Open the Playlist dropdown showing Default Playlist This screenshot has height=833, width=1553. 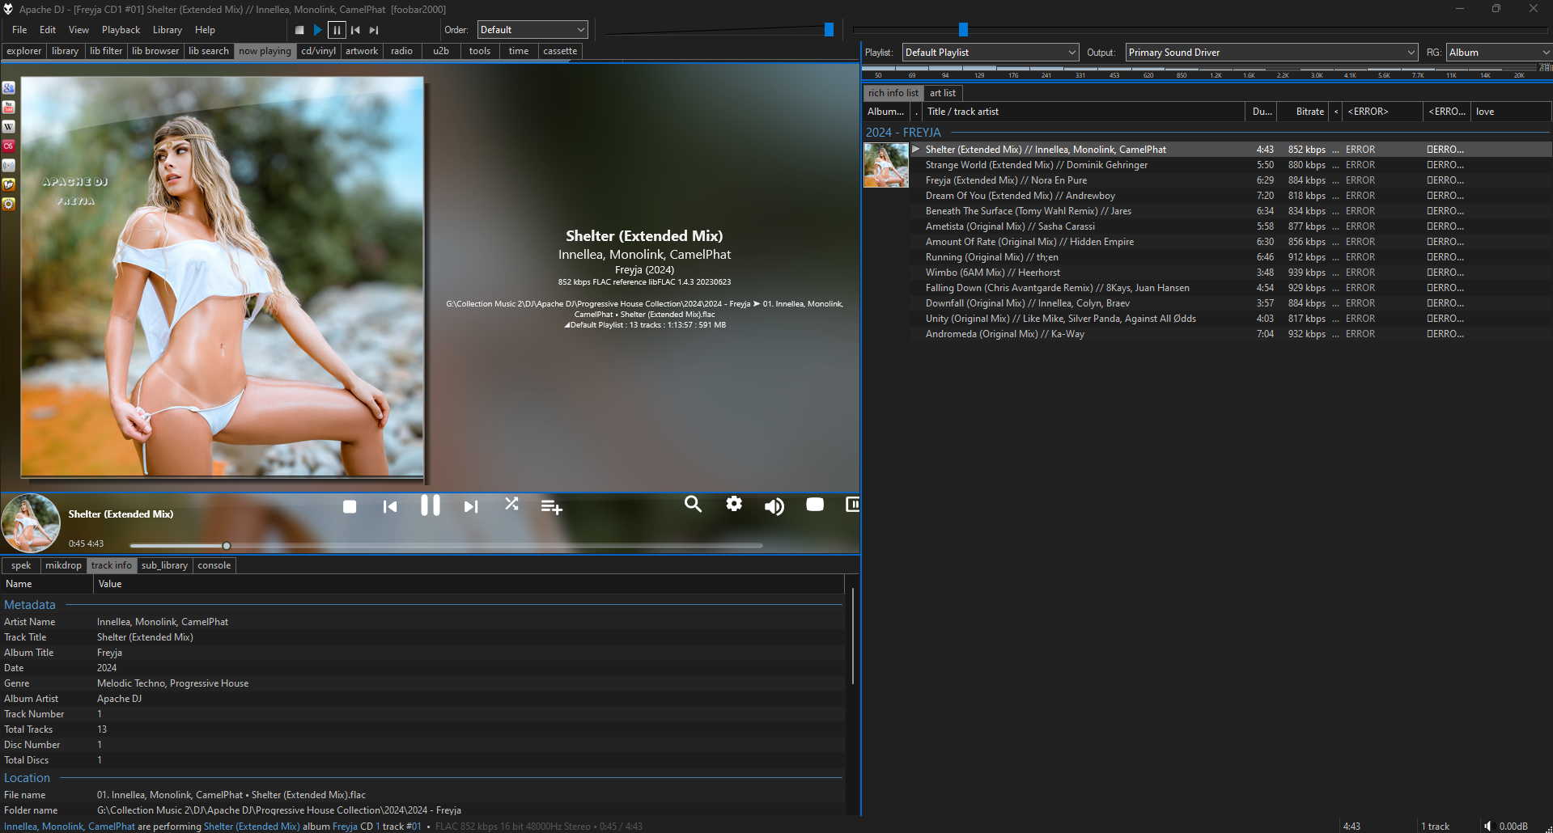click(x=991, y=53)
